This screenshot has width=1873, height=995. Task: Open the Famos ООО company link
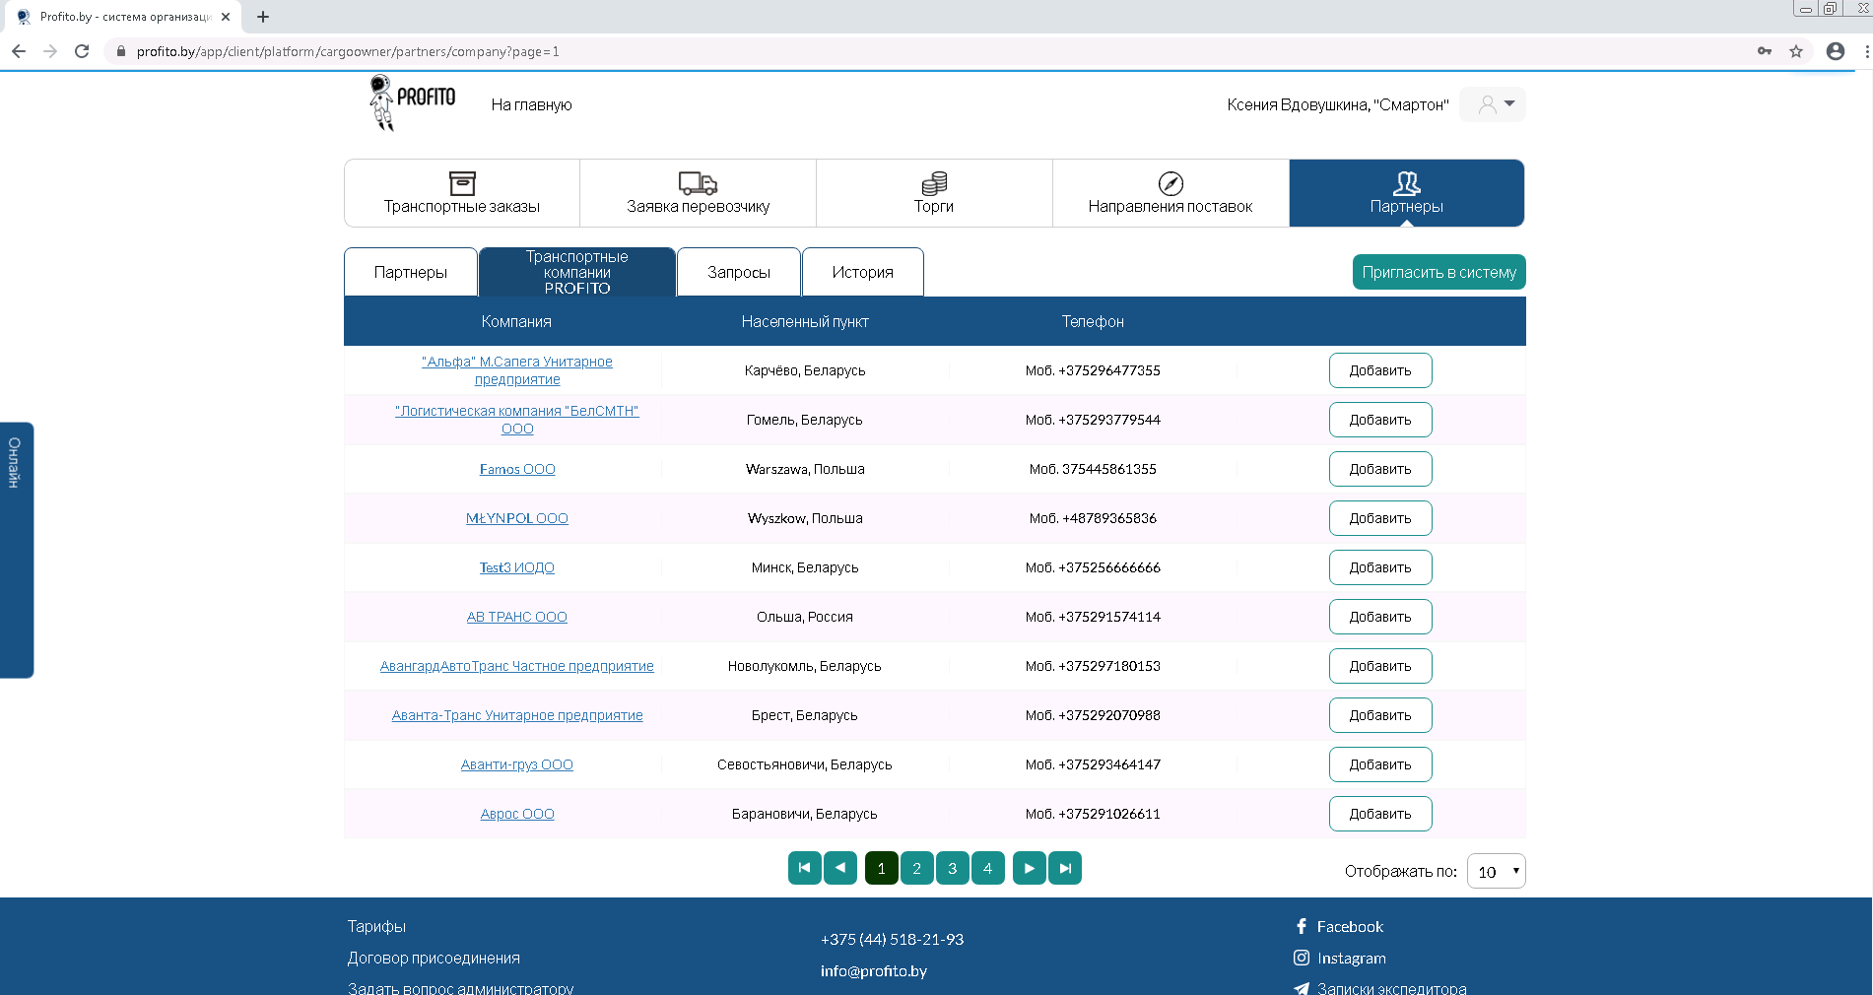pyautogui.click(x=517, y=469)
